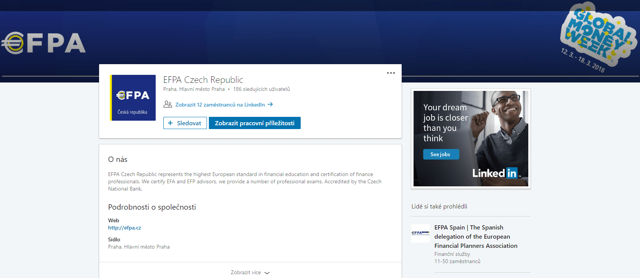This screenshot has width=640, height=278.
Task: Click the 11-50 zaměstnanců text
Action: pyautogui.click(x=457, y=261)
